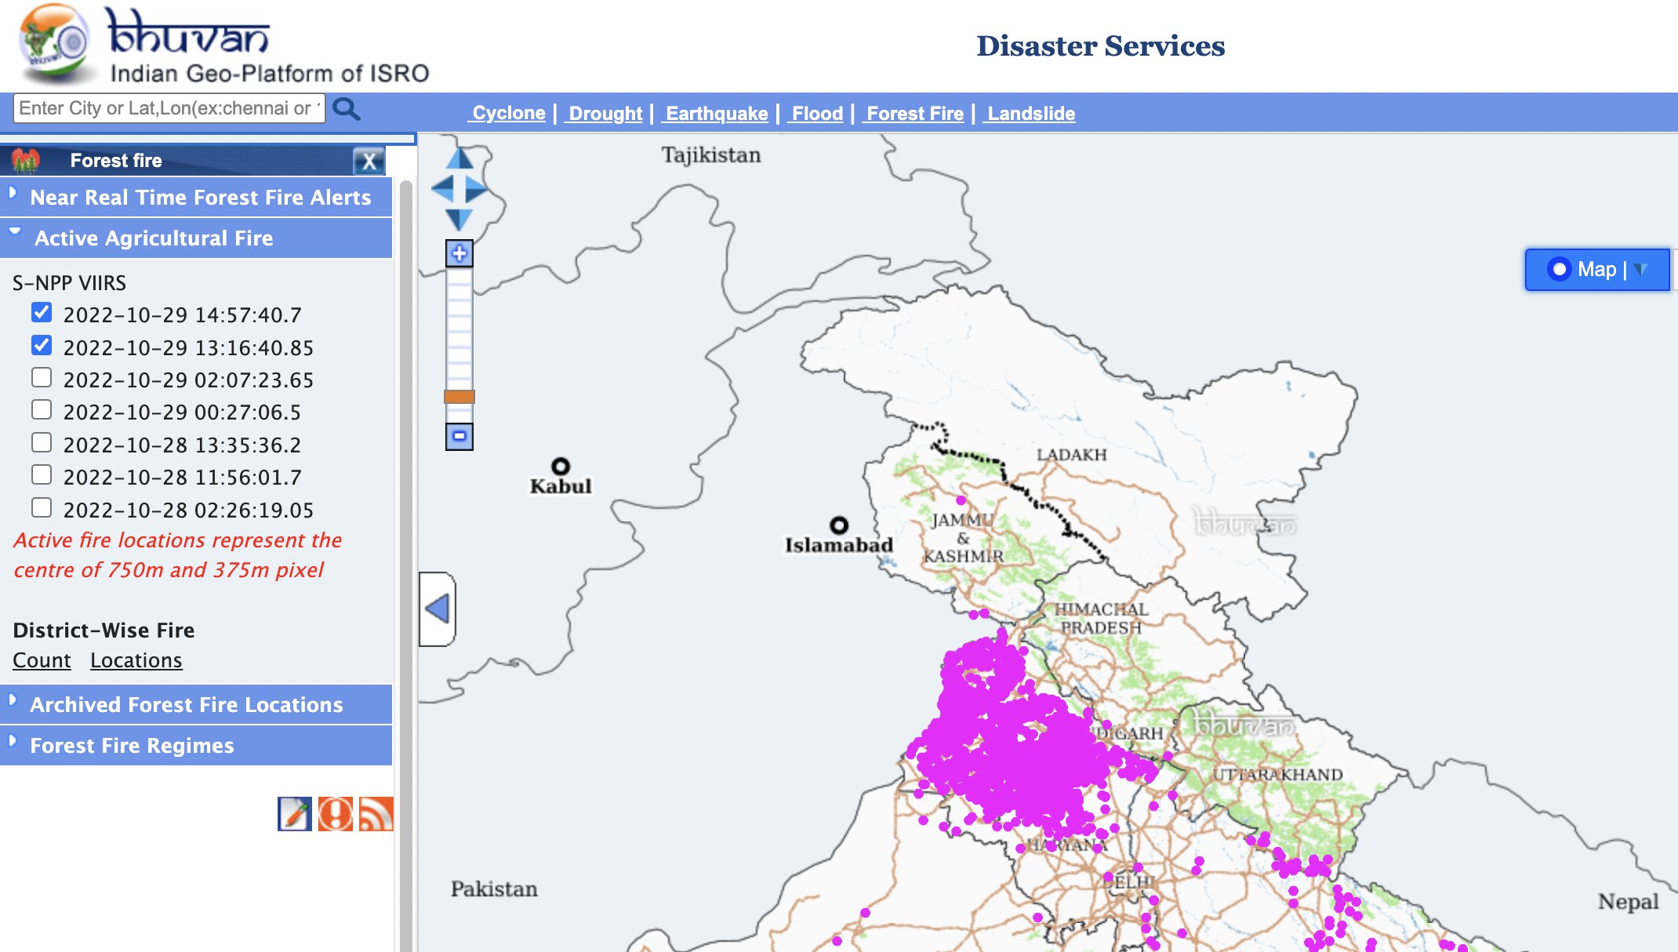Open the Forest Fire menu
This screenshot has width=1678, height=952.
(914, 113)
